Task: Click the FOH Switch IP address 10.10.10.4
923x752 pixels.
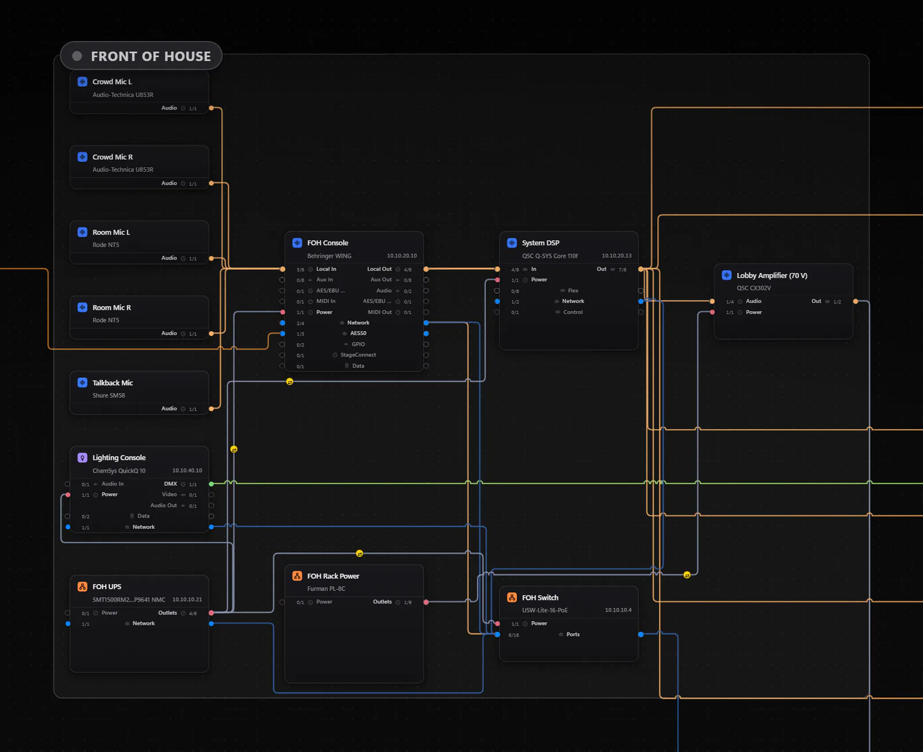Action: [x=618, y=610]
